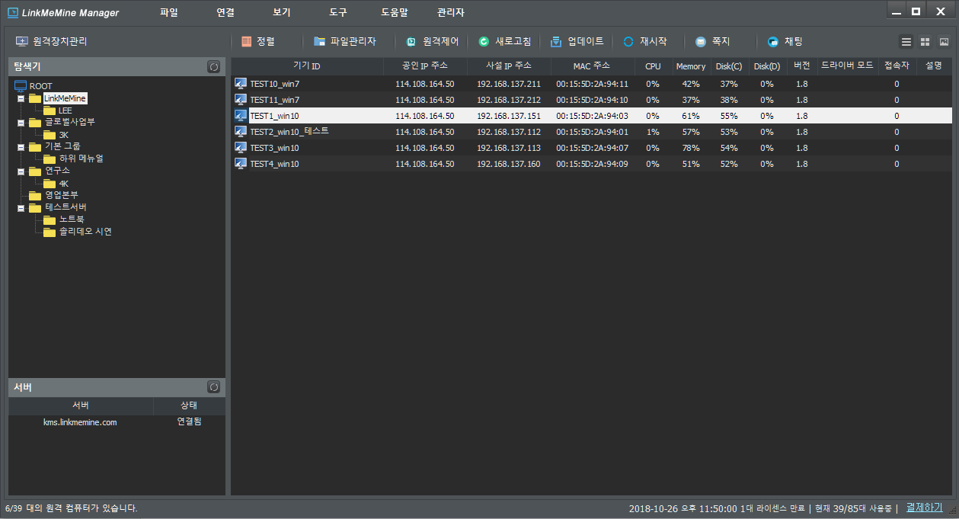Click the 업데이트 update icon
The height and width of the screenshot is (519, 959).
556,42
